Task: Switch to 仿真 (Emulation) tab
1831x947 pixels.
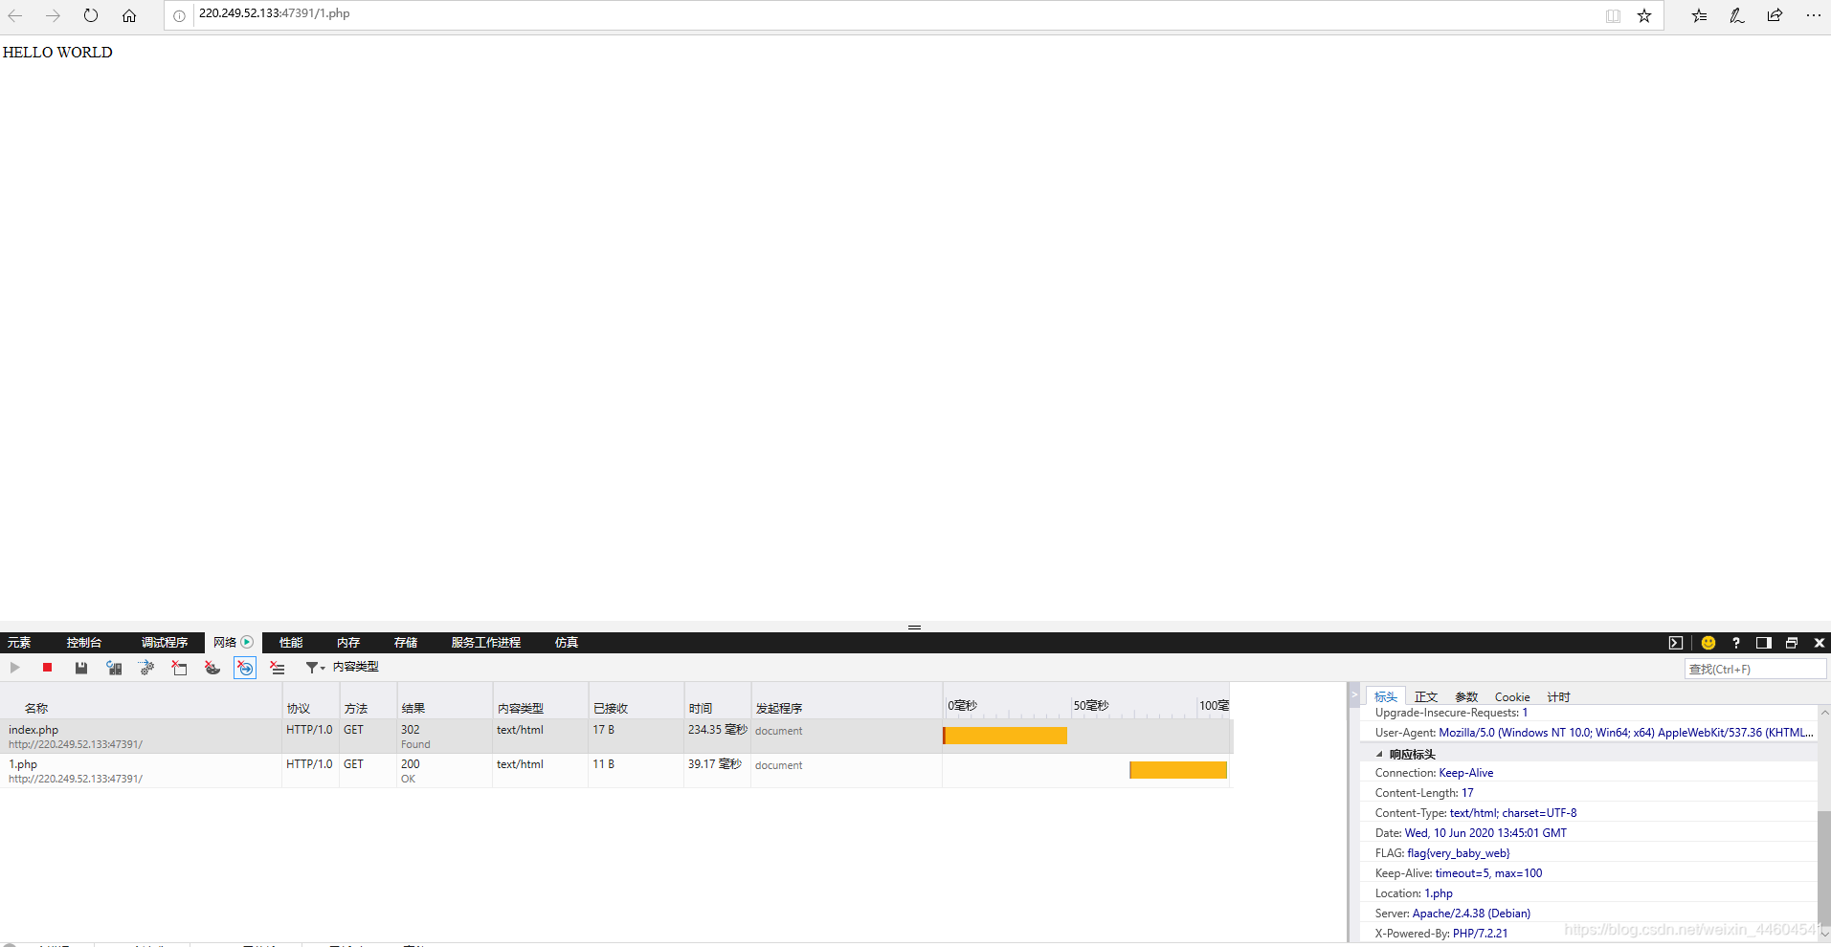Action: tap(567, 643)
